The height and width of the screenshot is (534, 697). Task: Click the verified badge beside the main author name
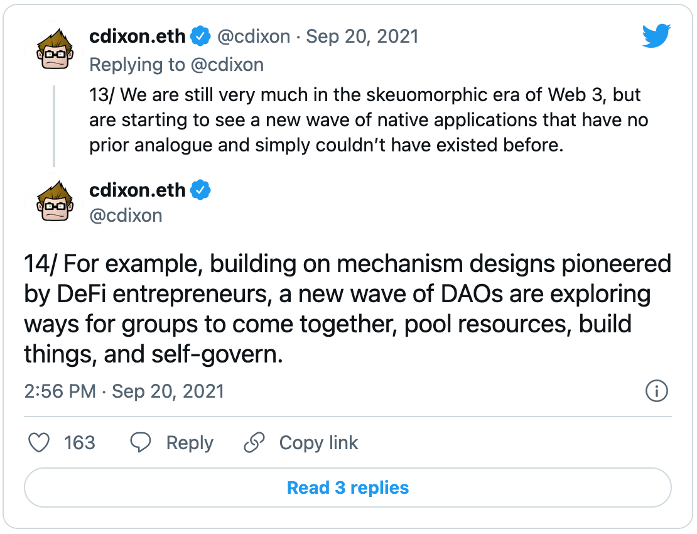pos(200,190)
